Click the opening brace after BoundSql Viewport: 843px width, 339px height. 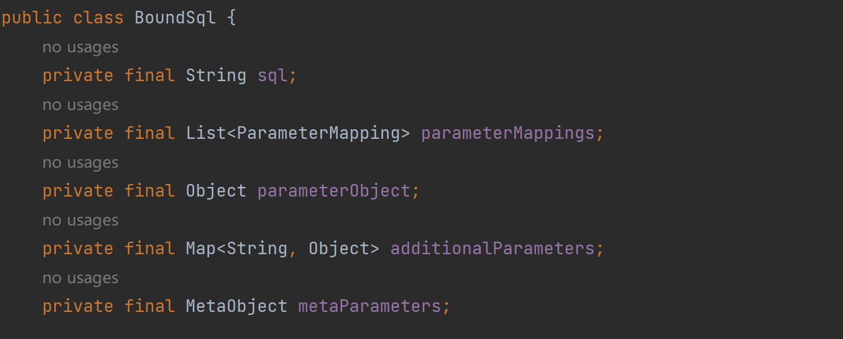click(x=231, y=17)
